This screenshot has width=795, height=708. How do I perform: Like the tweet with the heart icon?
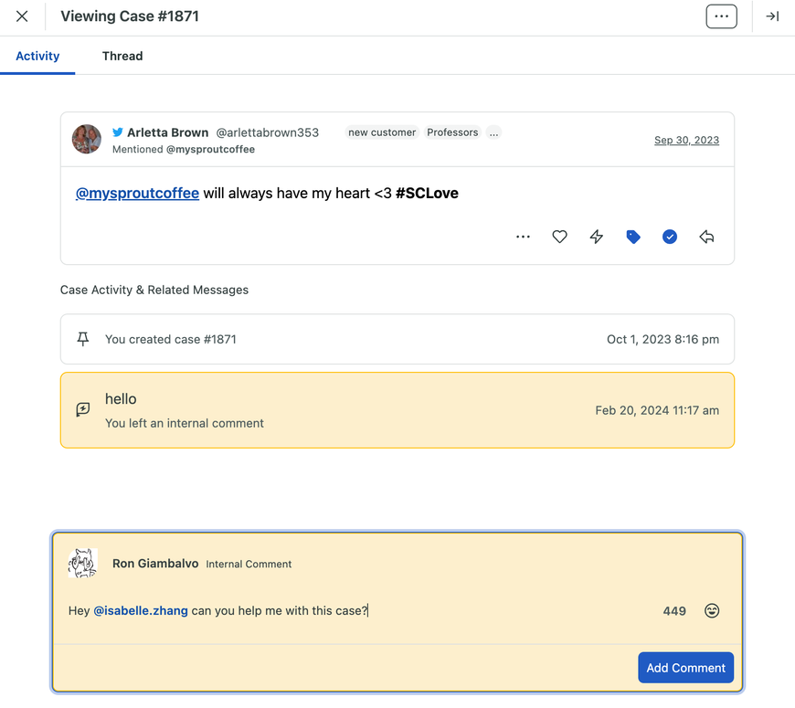(559, 237)
